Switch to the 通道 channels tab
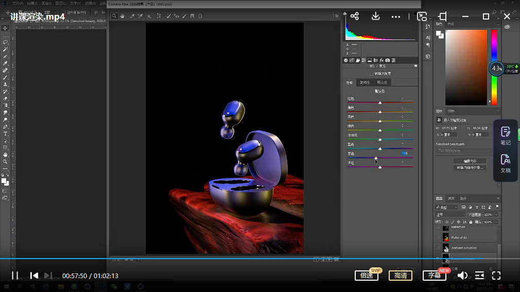This screenshot has height=292, width=520. (451, 198)
